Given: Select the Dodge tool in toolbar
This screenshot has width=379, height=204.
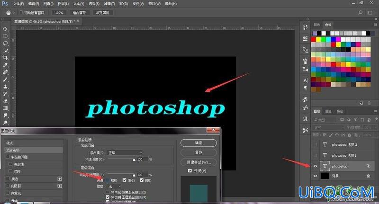Looking at the screenshot, I should coord(5,123).
